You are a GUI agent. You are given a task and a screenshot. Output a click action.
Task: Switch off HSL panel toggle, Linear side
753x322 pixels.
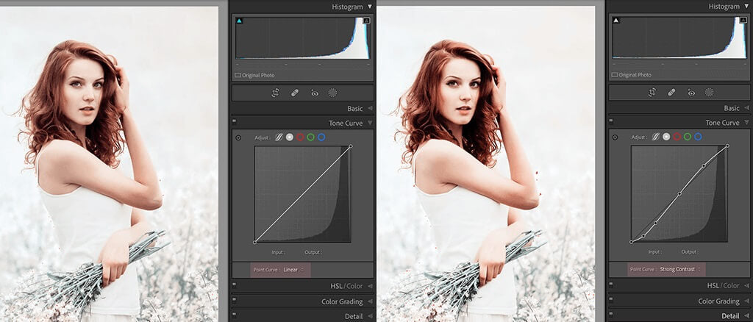235,284
